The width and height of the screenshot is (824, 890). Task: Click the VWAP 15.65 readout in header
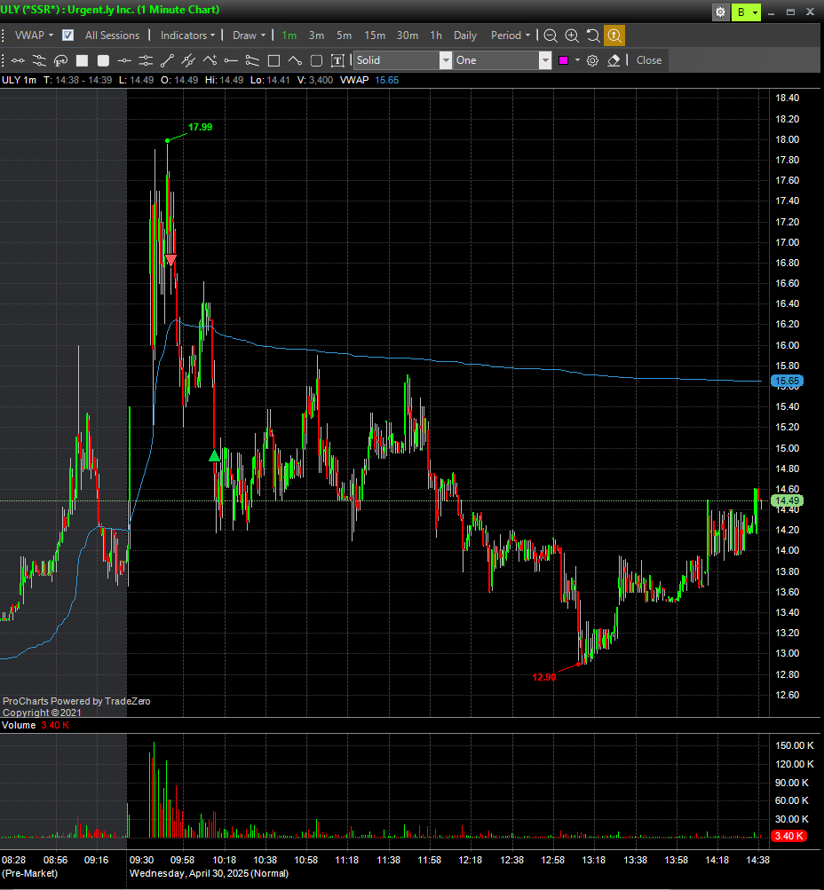(369, 80)
